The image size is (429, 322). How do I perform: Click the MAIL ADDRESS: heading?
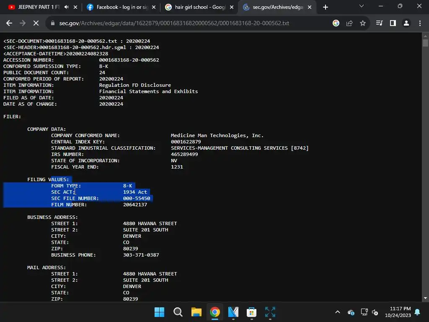coord(47,267)
